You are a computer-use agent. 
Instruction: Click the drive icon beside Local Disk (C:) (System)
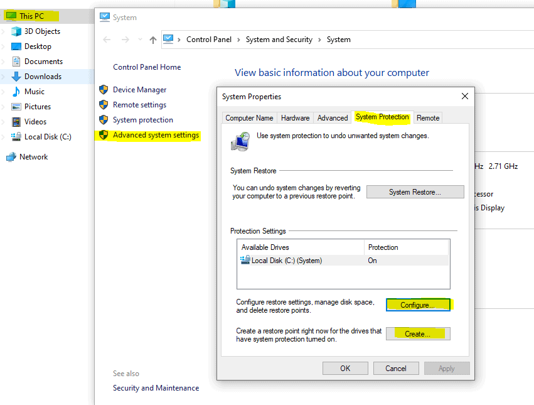(x=245, y=260)
